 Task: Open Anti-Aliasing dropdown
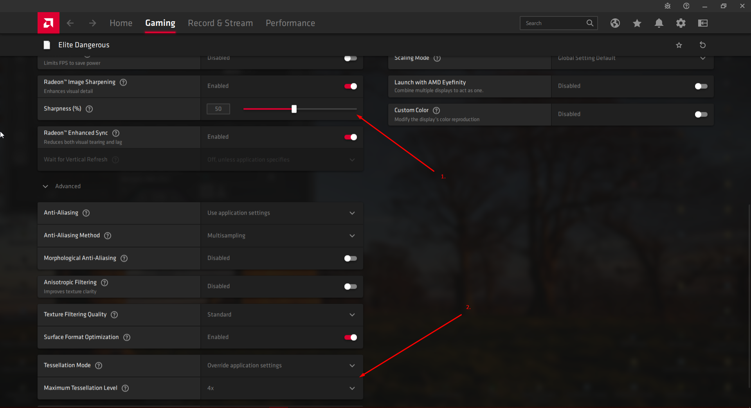tap(282, 213)
